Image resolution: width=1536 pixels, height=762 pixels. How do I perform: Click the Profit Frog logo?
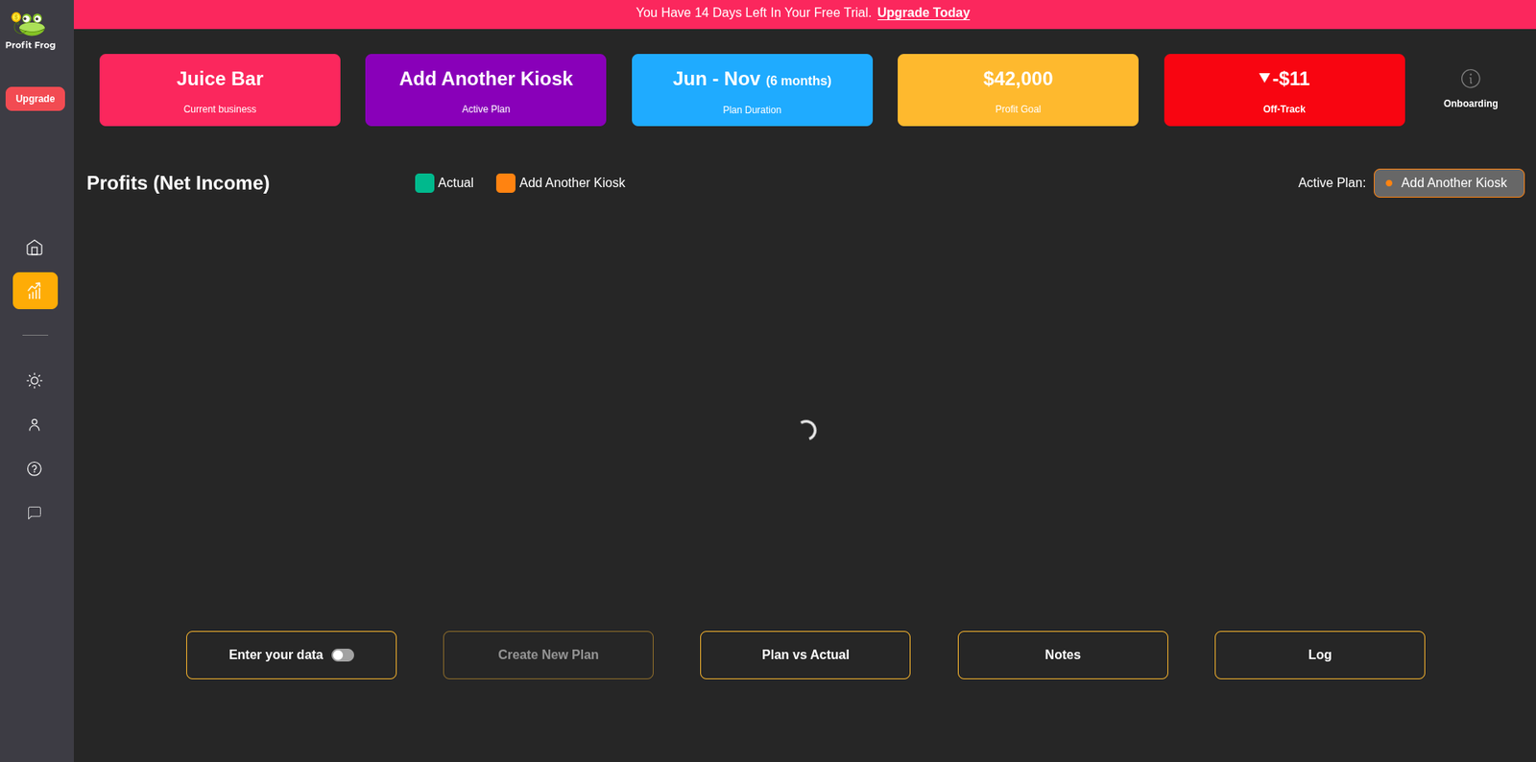coord(30,30)
